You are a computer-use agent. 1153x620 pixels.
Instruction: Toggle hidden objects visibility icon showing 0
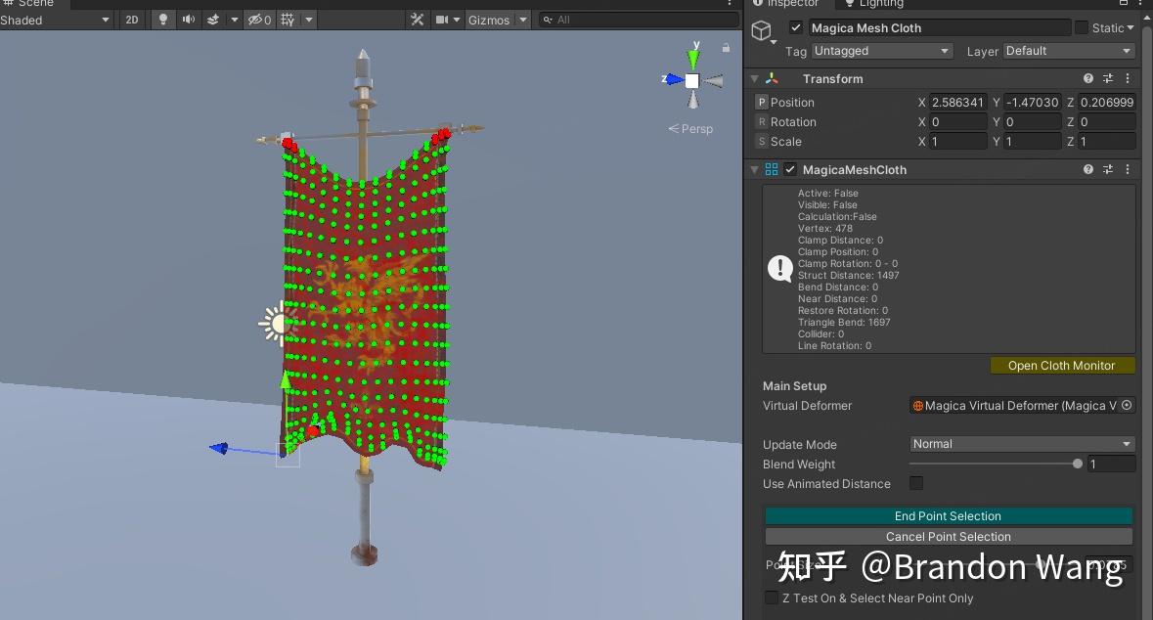[x=259, y=20]
